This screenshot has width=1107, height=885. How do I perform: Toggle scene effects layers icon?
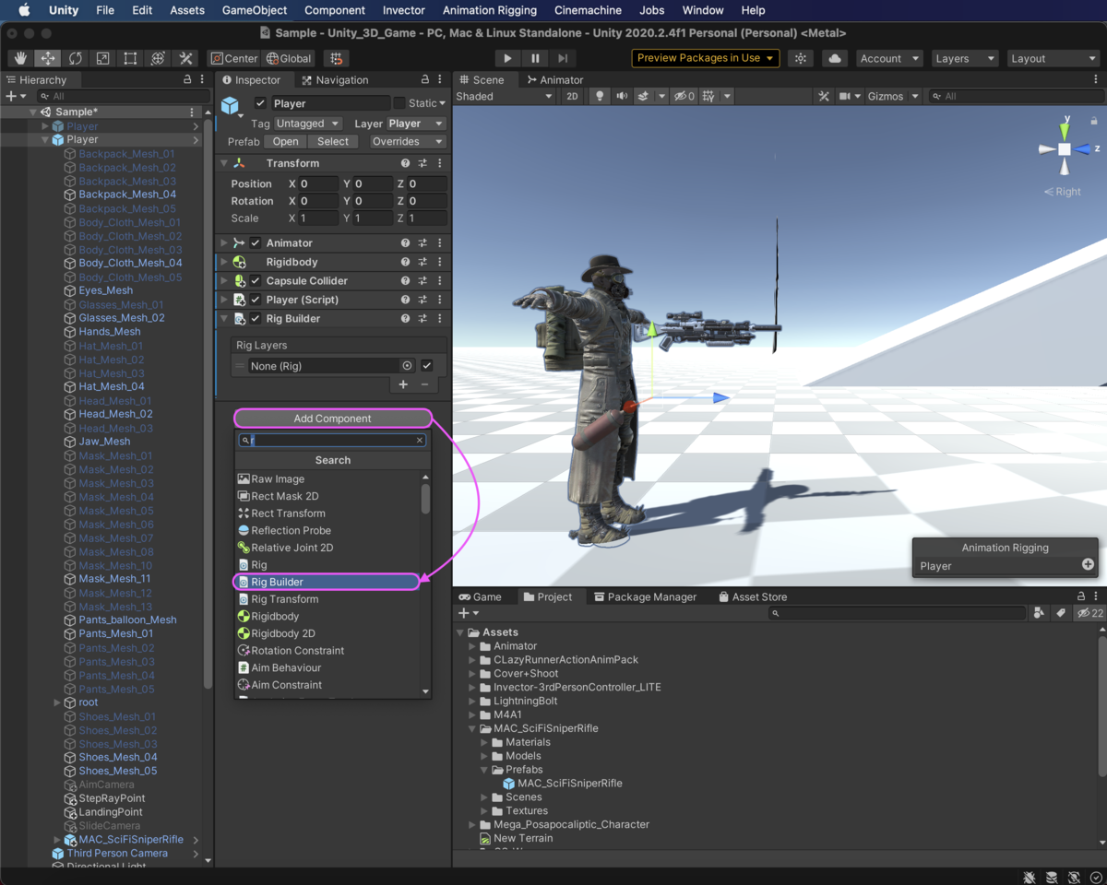click(x=644, y=96)
